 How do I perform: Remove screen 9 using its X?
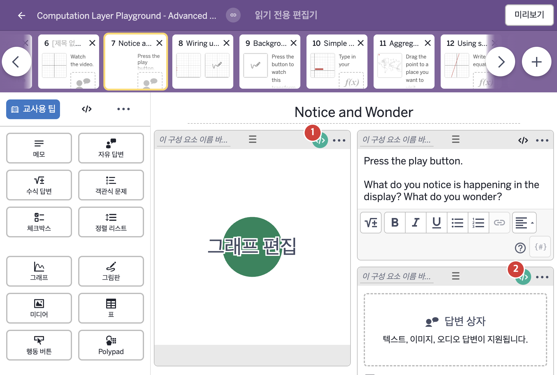pos(294,43)
